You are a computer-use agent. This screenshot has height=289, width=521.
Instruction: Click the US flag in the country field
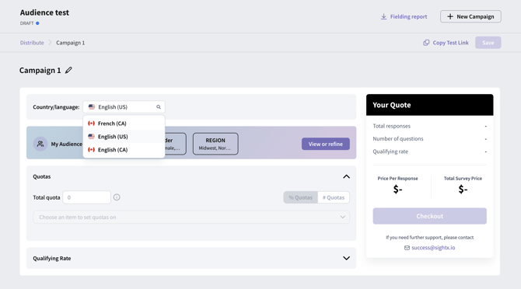[92, 107]
